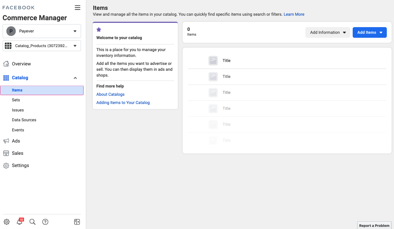This screenshot has height=229, width=394.
Task: Collapse sidebar with panel toggle icon
Action: (x=77, y=222)
